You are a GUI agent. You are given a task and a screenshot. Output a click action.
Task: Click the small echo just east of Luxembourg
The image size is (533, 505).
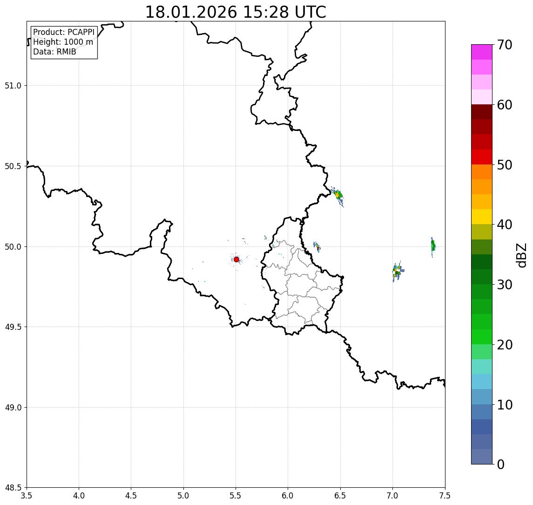[317, 246]
